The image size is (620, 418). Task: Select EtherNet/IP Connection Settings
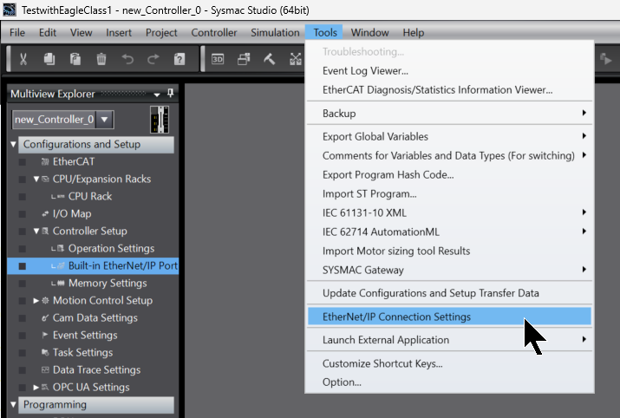[449, 317]
